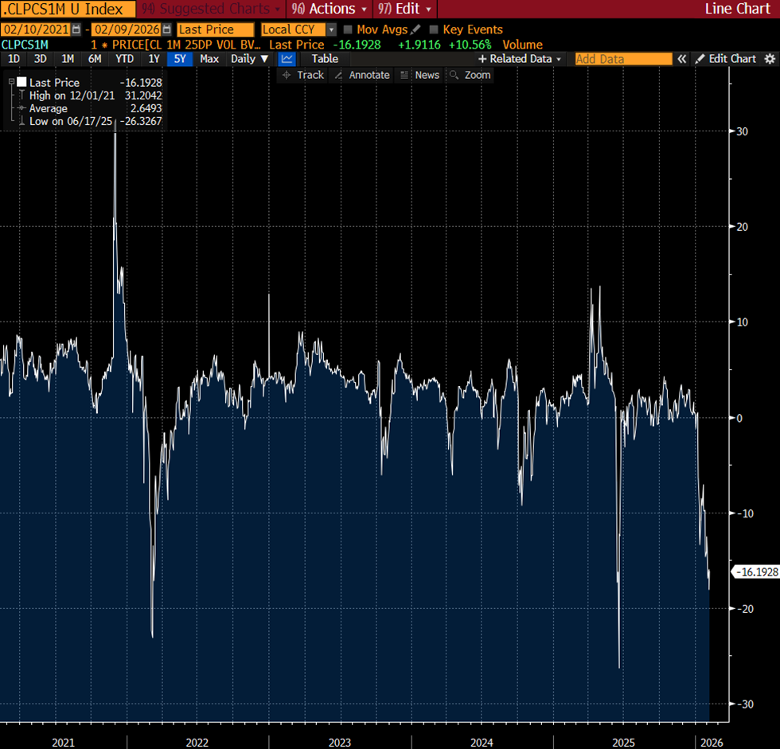The width and height of the screenshot is (780, 749).
Task: Activate the Track crosshair tool
Action: tap(302, 75)
